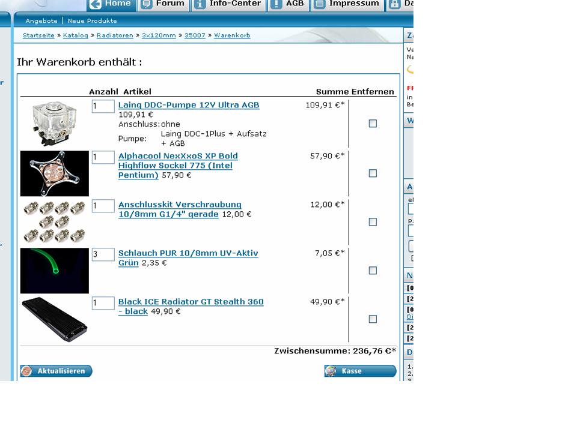This screenshot has width=577, height=432.
Task: Open Neue Produkte menu item
Action: pos(92,21)
